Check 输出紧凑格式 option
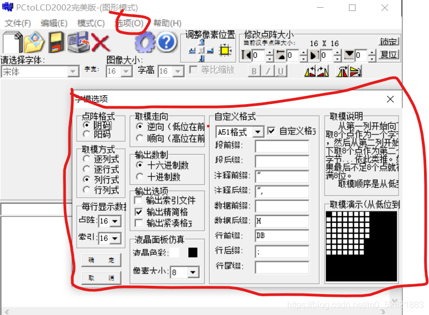 click(x=139, y=223)
